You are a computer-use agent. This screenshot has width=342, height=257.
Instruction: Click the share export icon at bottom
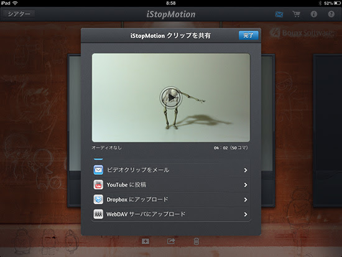[171, 241]
